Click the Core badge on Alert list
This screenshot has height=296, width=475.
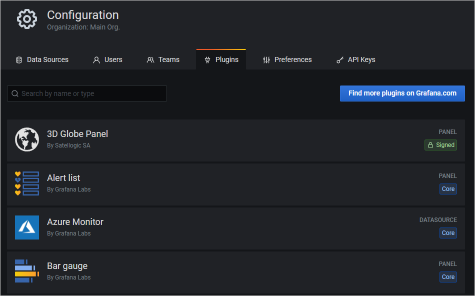[448, 189]
